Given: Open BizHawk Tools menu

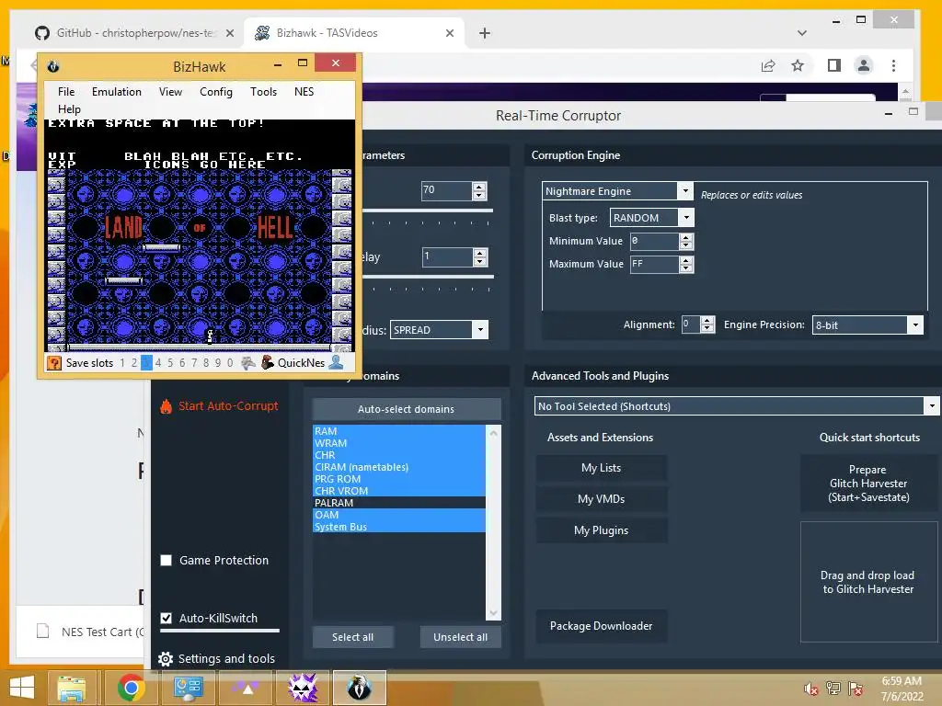Looking at the screenshot, I should tap(263, 92).
